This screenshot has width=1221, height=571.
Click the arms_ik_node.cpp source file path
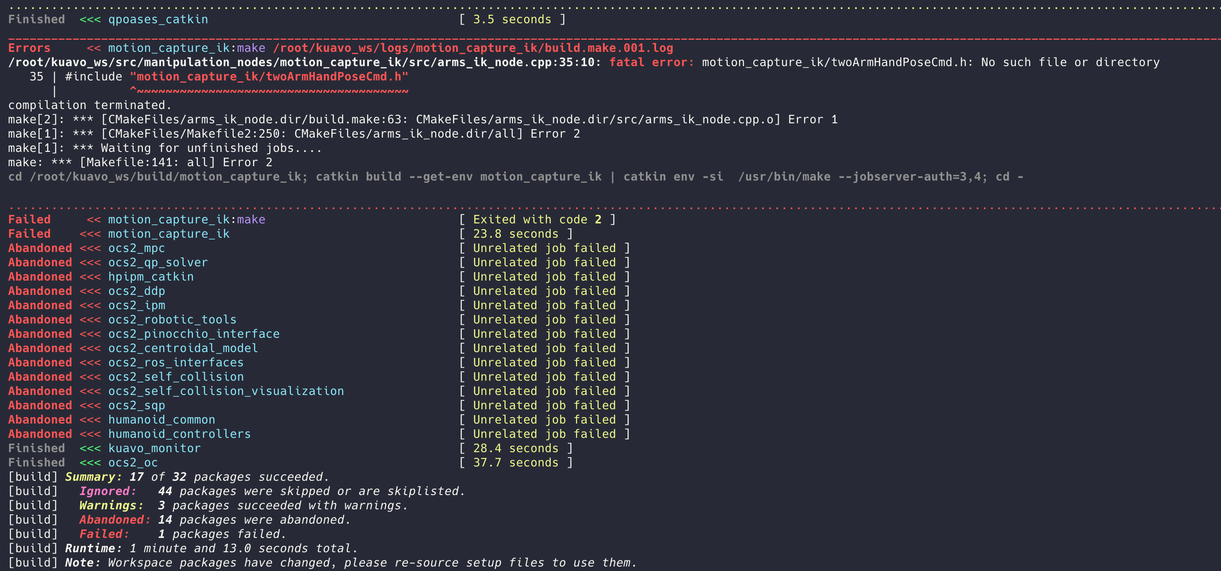[301, 62]
